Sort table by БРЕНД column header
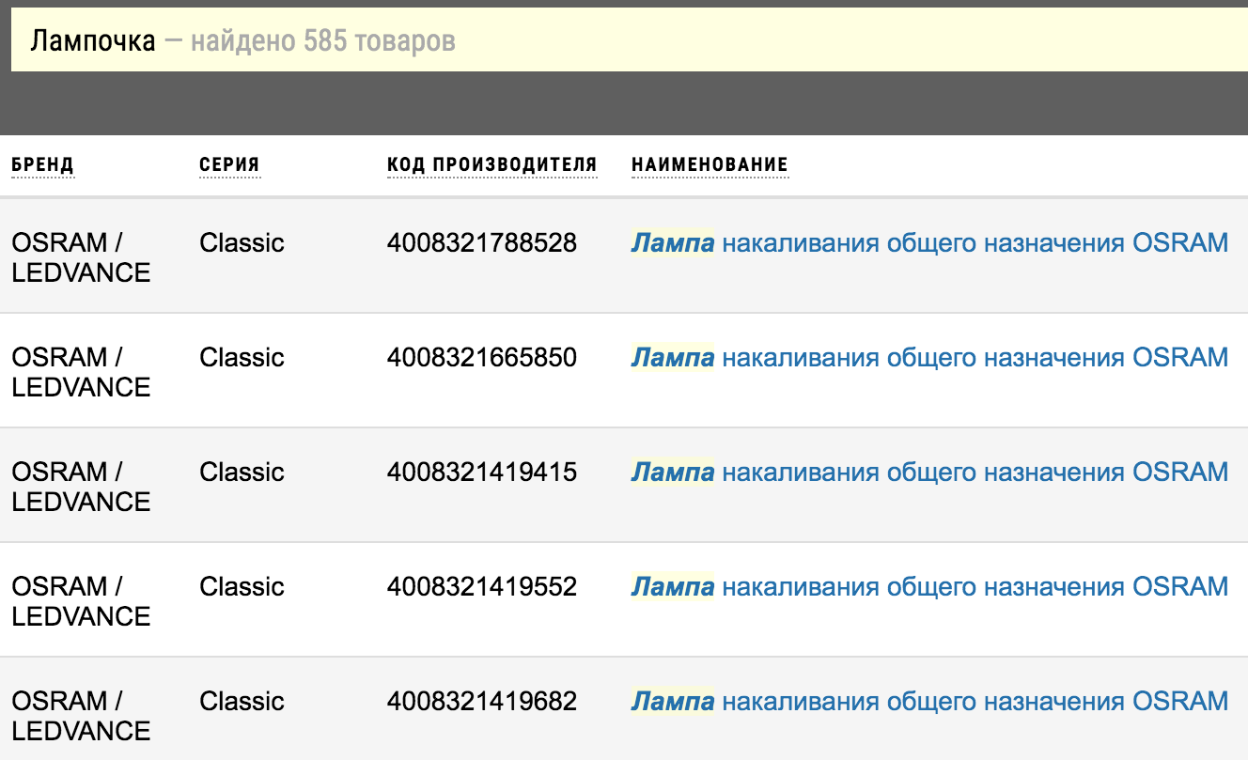Image resolution: width=1248 pixels, height=760 pixels. point(42,165)
